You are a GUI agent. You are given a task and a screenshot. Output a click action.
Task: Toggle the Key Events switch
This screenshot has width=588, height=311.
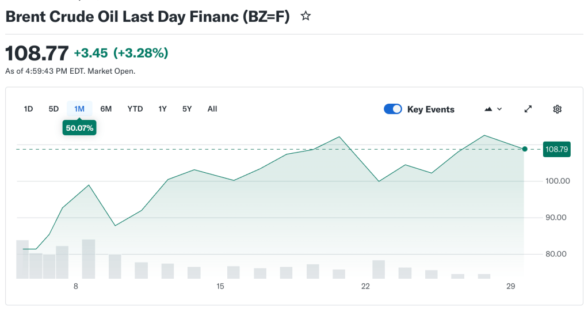(393, 109)
